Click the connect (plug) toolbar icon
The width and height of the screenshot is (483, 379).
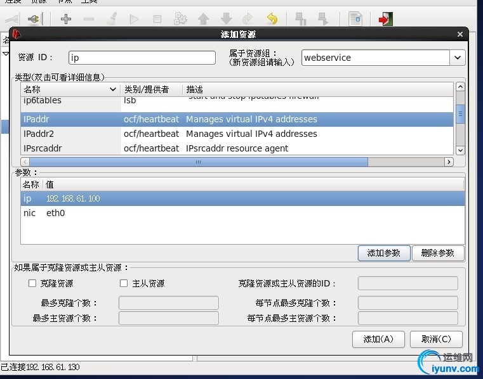click(x=13, y=19)
